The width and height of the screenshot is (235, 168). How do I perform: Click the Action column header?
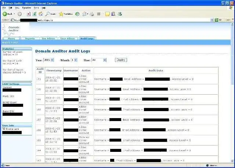pos(86,70)
